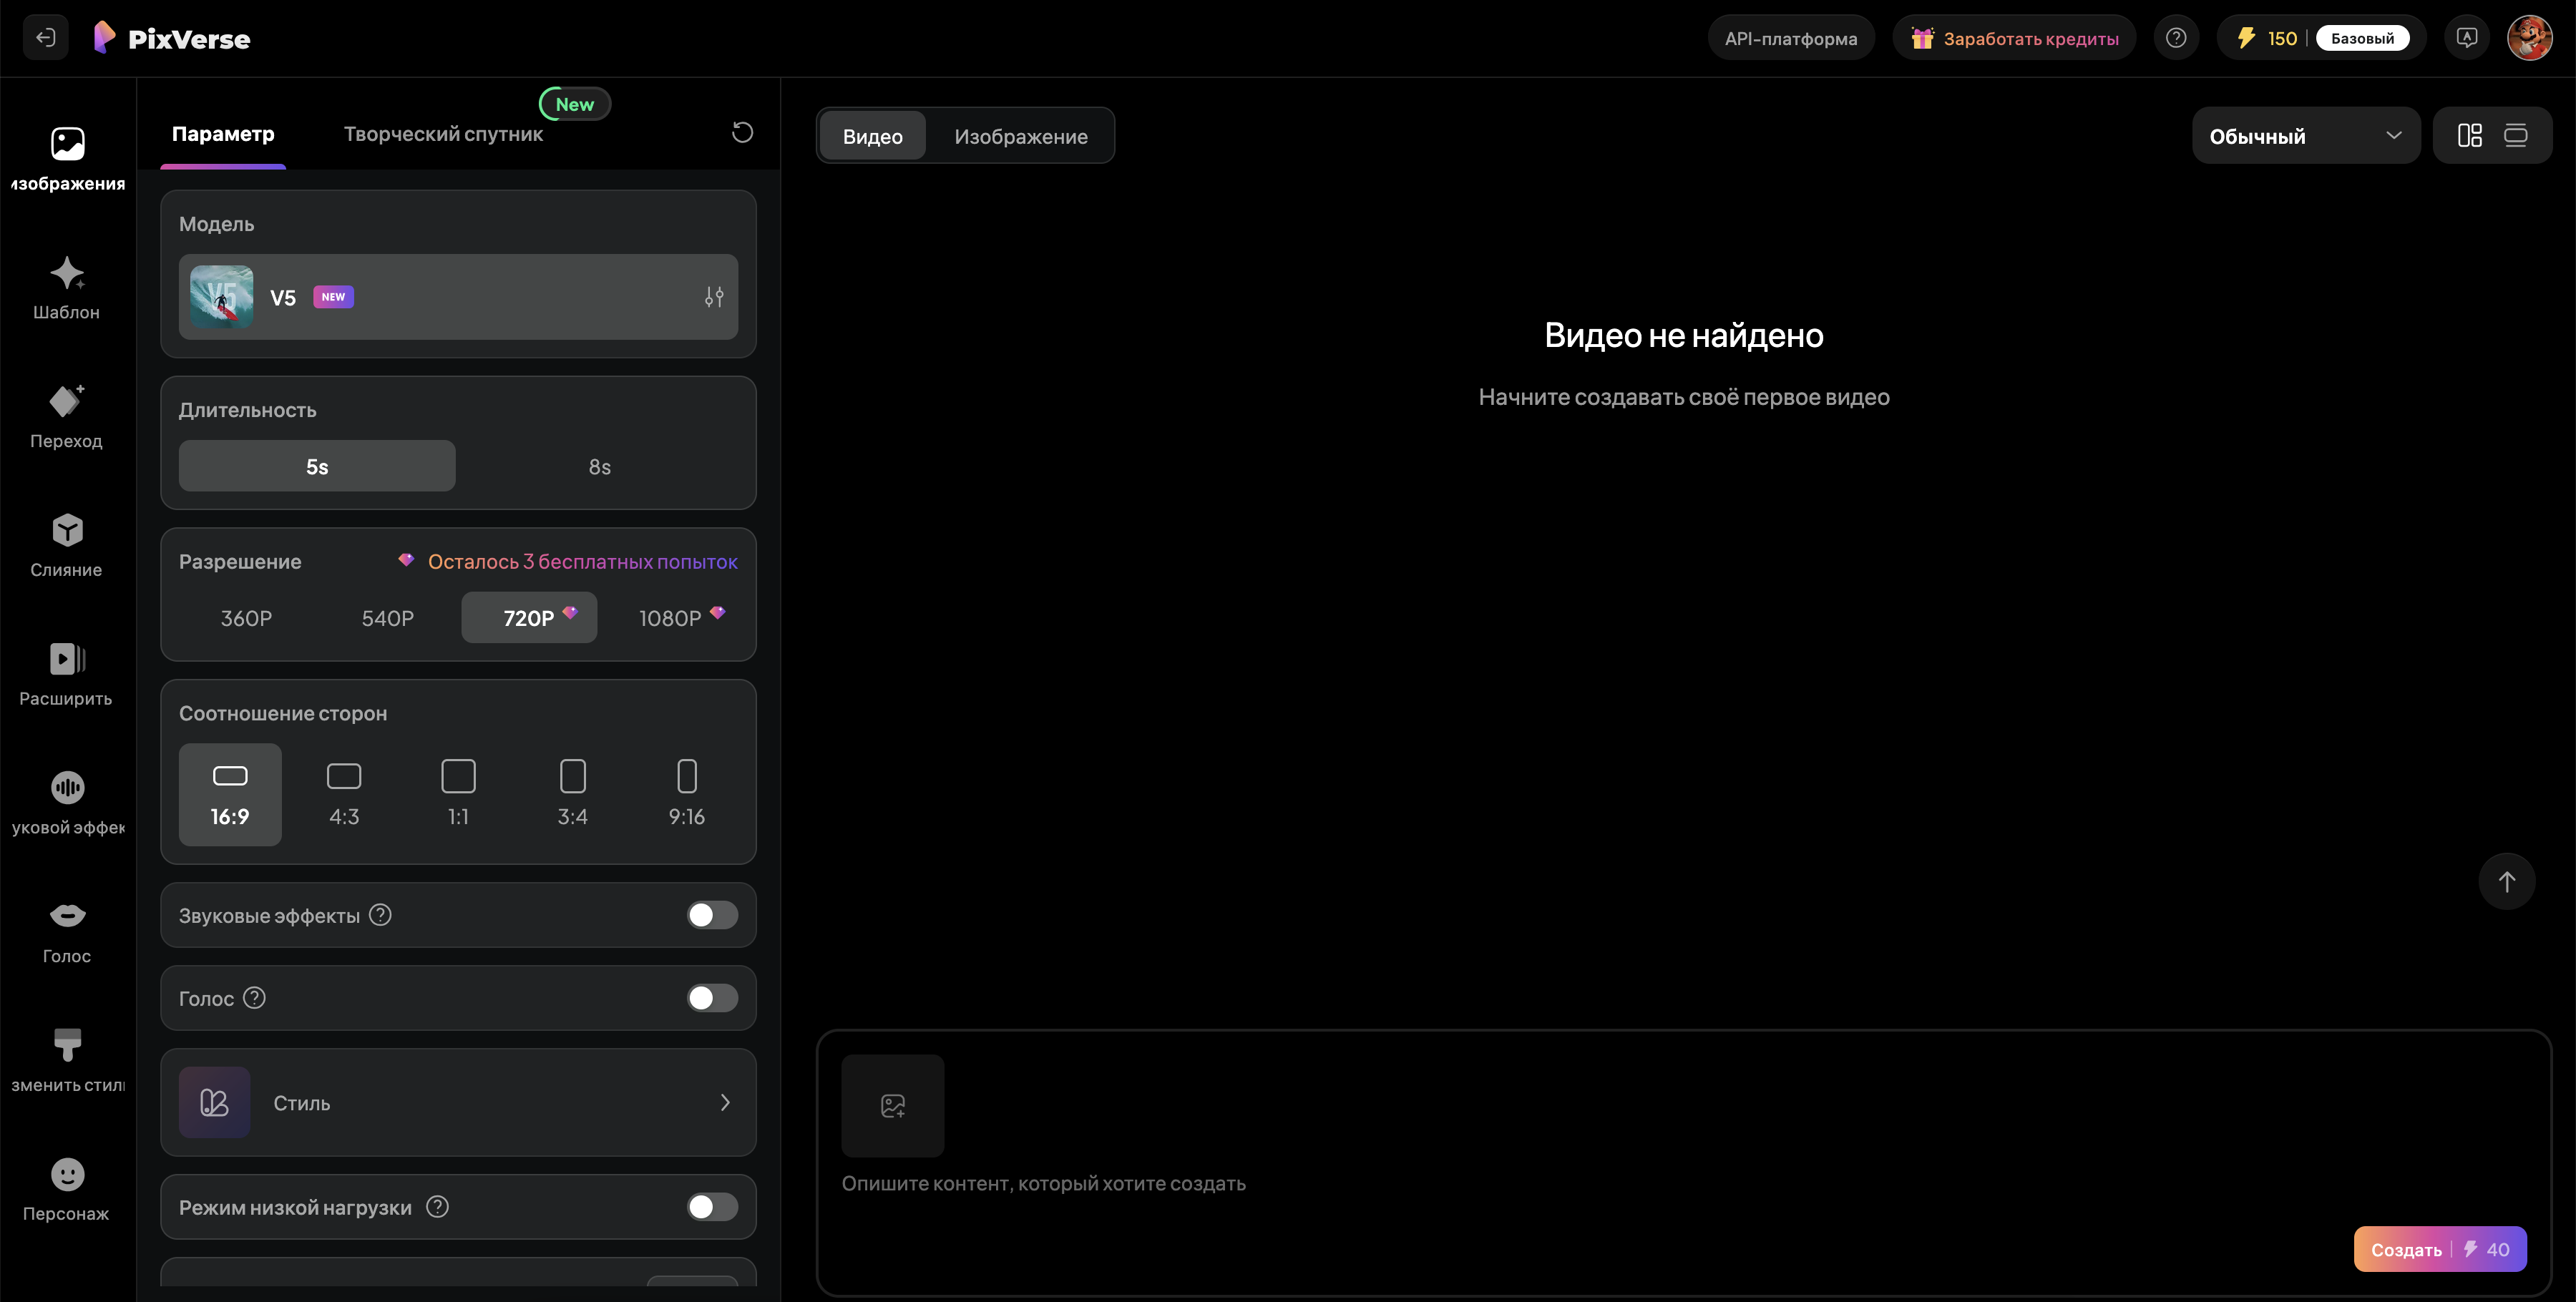The height and width of the screenshot is (1302, 2576).
Task: Switch to grid layout view icon
Action: click(x=2469, y=136)
